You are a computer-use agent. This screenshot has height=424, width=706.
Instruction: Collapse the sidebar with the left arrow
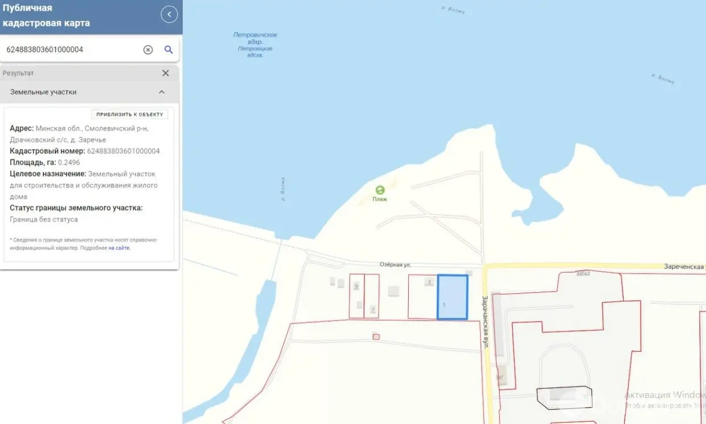point(169,14)
